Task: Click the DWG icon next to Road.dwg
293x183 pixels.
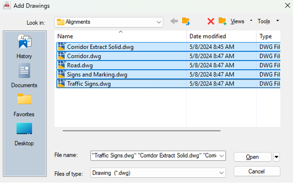Action: coord(62,65)
